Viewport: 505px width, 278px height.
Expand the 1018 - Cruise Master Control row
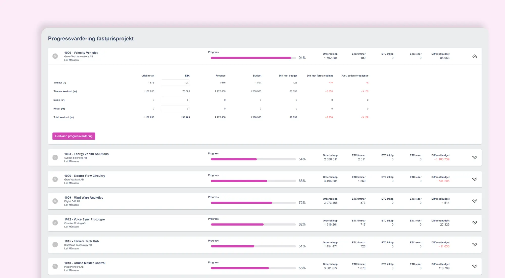point(475,266)
